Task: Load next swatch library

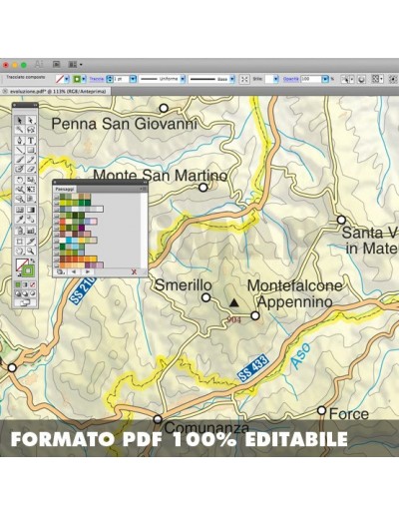Action: 88,271
